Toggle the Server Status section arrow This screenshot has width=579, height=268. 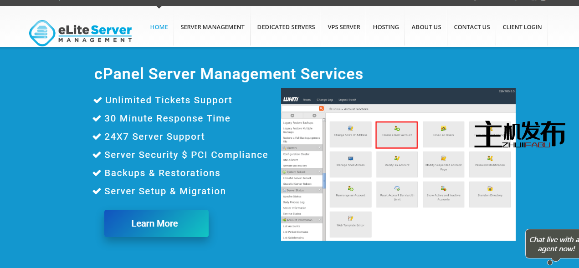[320, 190]
